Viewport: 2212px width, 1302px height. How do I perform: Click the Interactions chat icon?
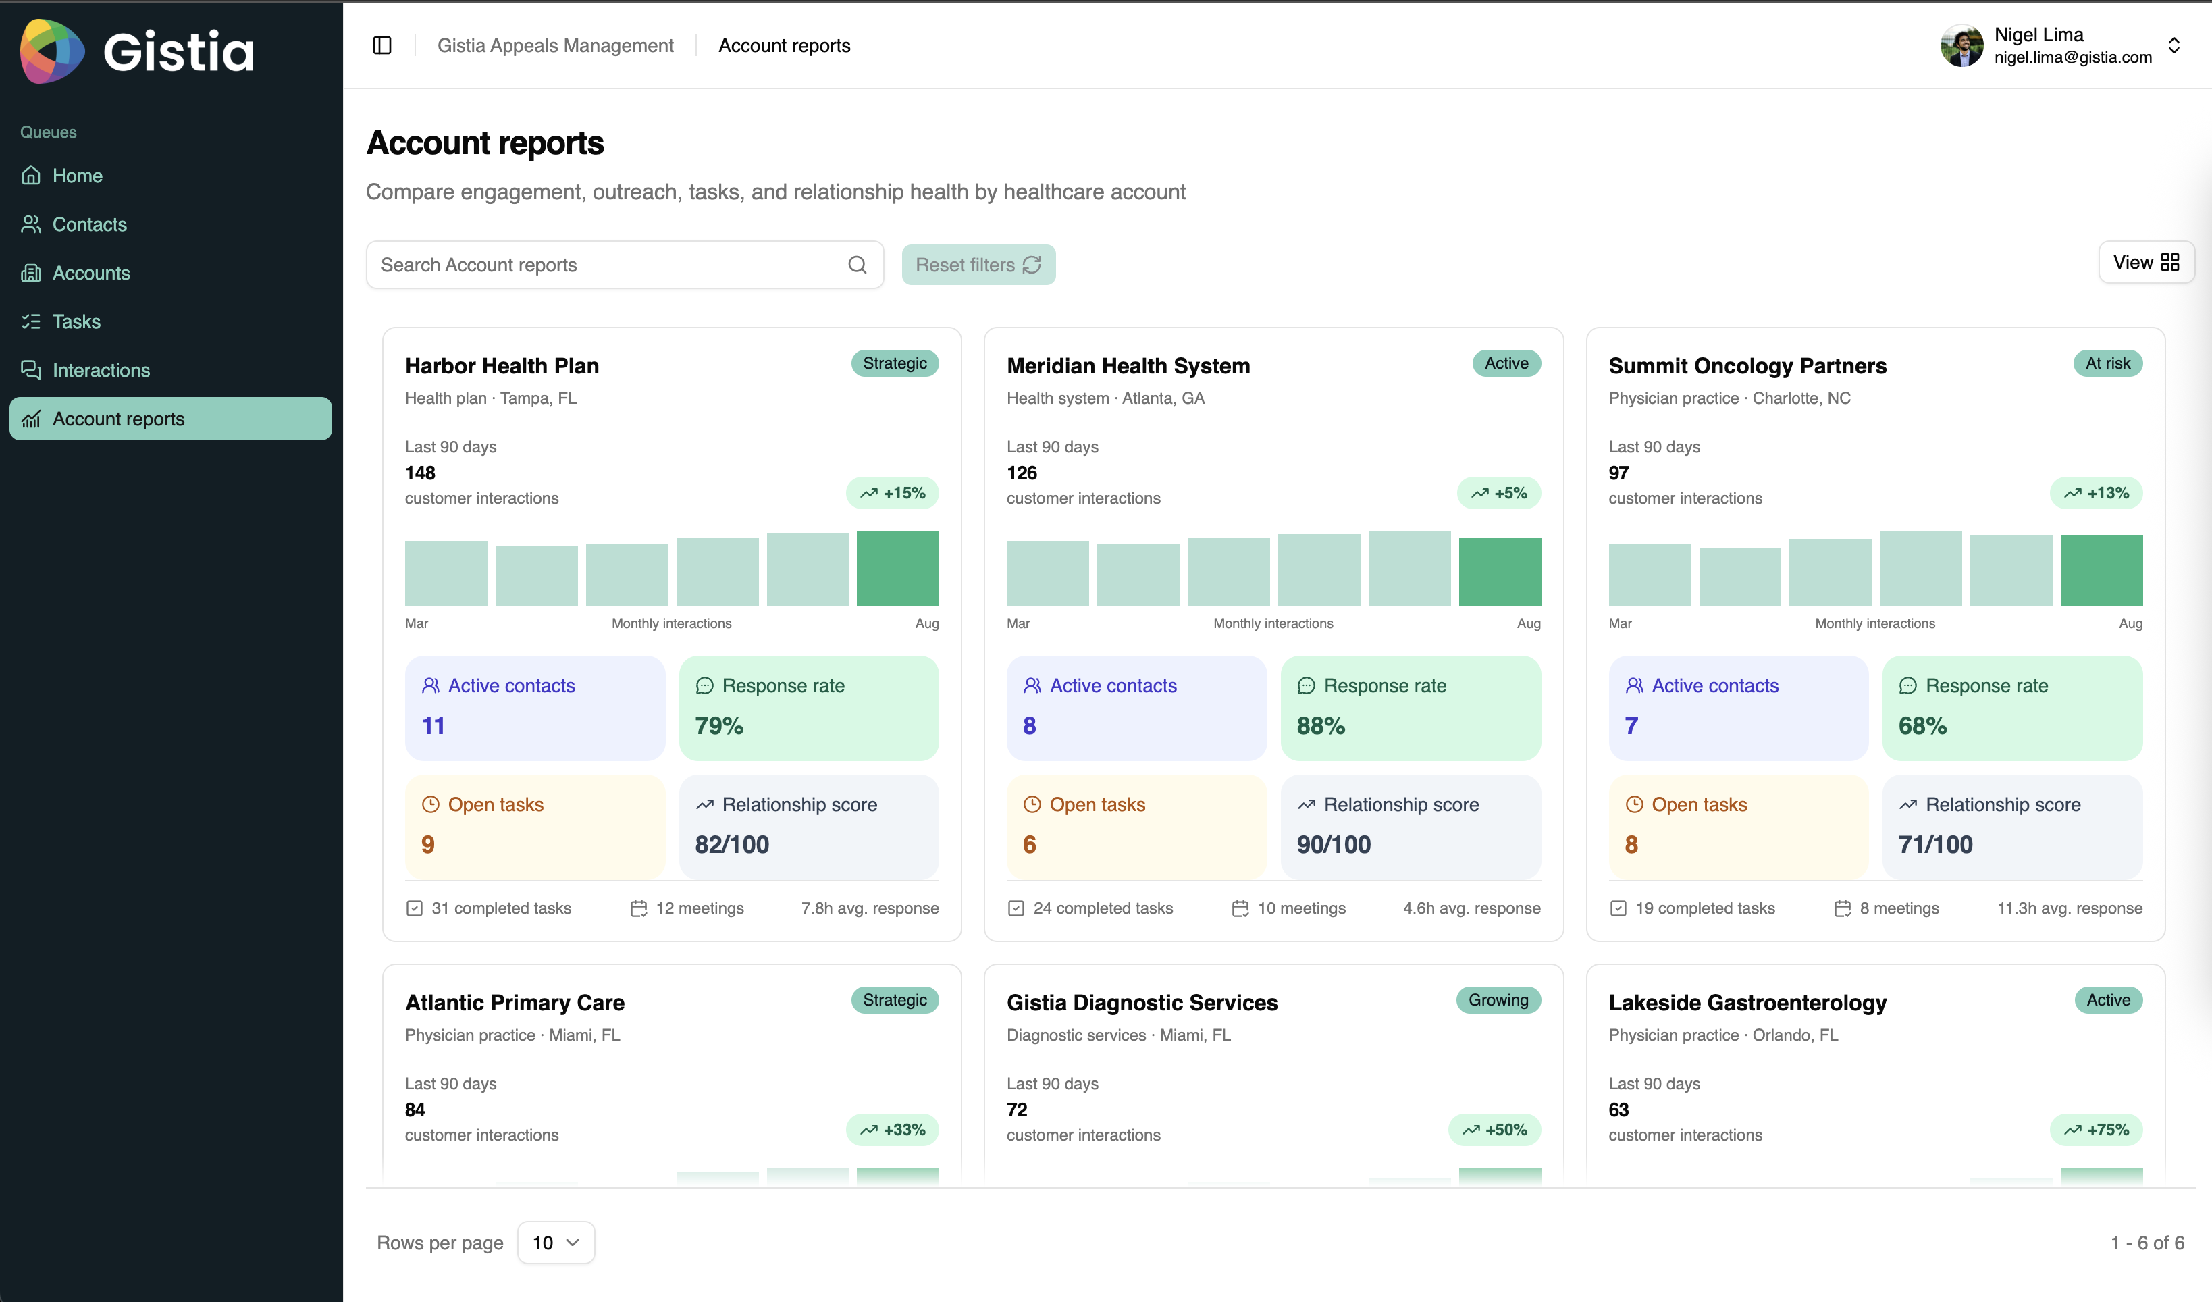[x=31, y=371]
